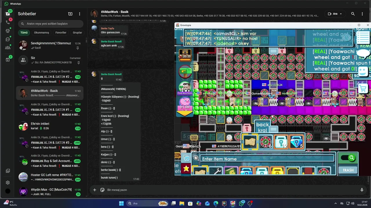Select the light blue lock slot with 12

pos(281,142)
